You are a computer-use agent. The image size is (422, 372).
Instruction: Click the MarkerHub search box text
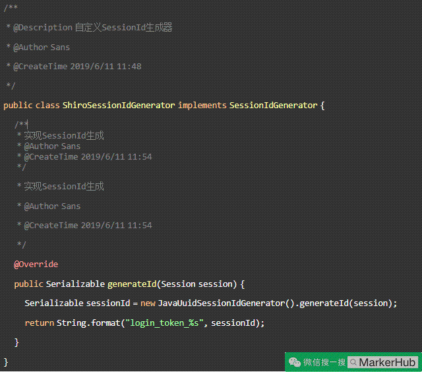387,362
